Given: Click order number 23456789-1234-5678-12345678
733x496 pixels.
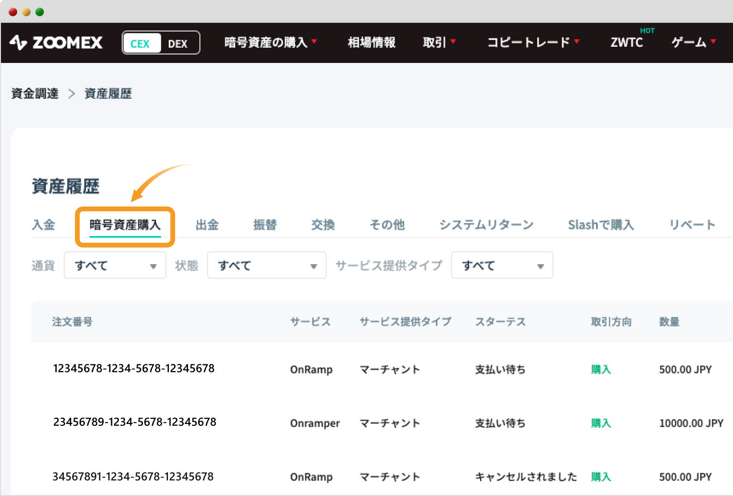Looking at the screenshot, I should point(135,422).
